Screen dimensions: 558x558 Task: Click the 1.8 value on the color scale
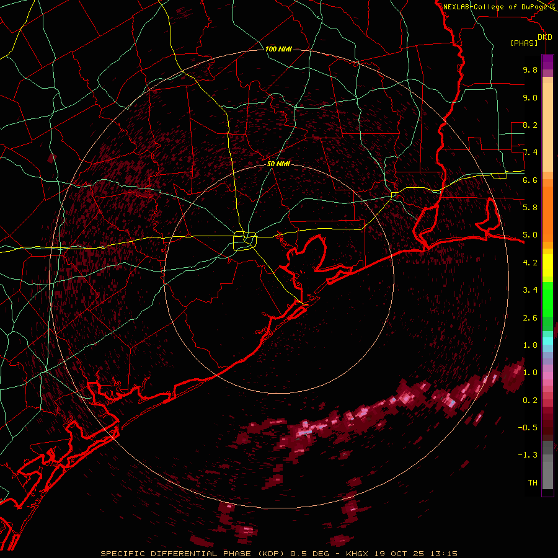coord(530,345)
